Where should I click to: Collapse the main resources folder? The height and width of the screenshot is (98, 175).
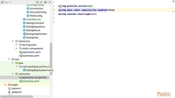click(13, 41)
